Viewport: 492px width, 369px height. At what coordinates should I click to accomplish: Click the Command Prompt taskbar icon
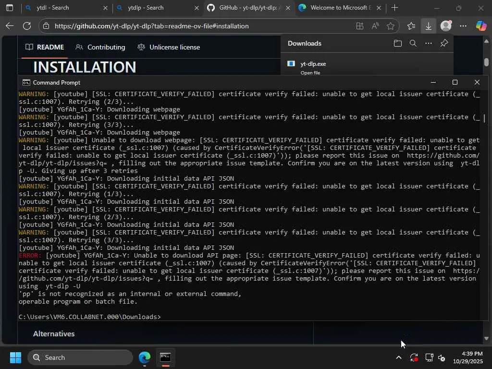coord(165,357)
